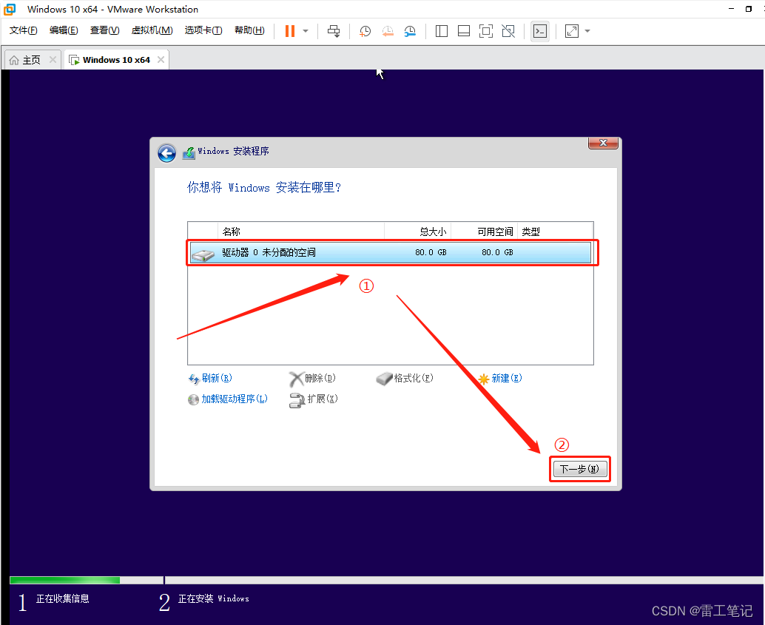Open the 虚拟机(M) menu
This screenshot has height=625, width=765.
152,30
